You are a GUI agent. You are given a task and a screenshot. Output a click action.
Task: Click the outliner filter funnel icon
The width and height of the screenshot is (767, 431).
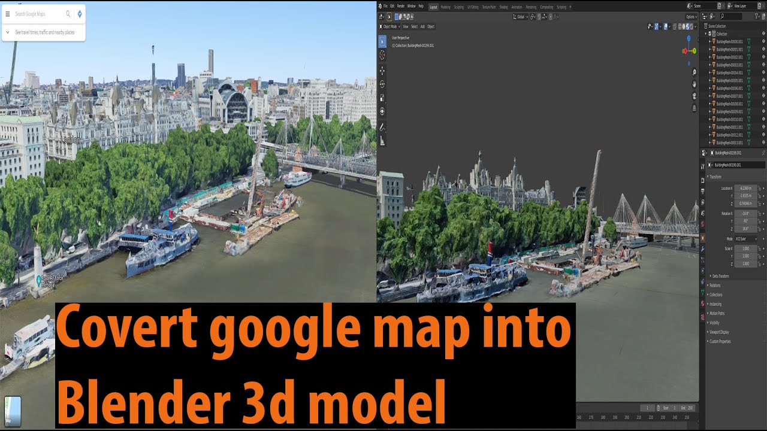click(756, 17)
